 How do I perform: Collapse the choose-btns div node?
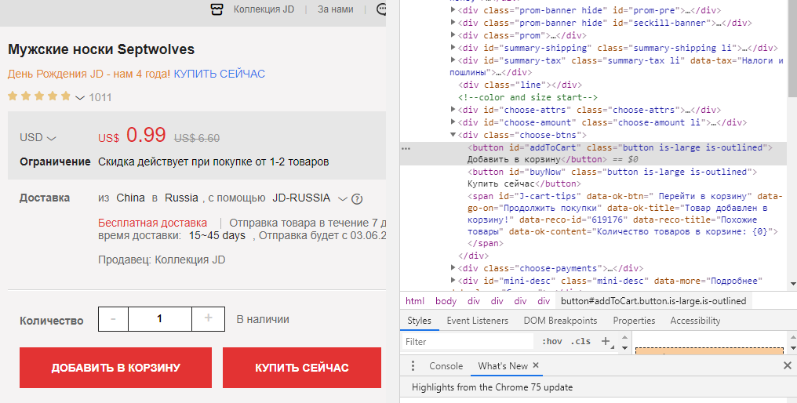[453, 135]
